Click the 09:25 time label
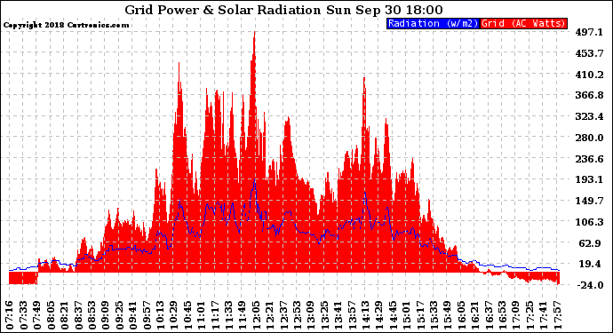This screenshot has width=613, height=333. [x=119, y=315]
